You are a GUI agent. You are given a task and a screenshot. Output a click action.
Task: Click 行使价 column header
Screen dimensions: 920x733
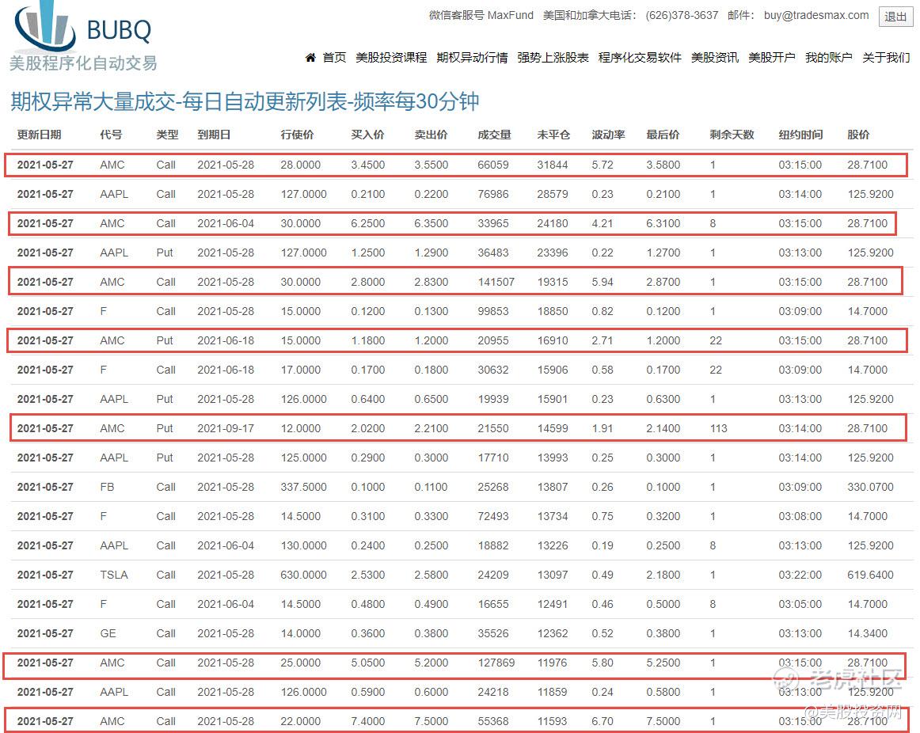coord(297,135)
